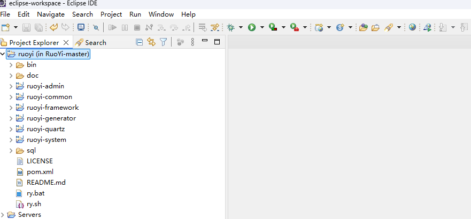Click the Run External Tools toolbox icon
This screenshot has height=219, width=471.
[x=295, y=28]
